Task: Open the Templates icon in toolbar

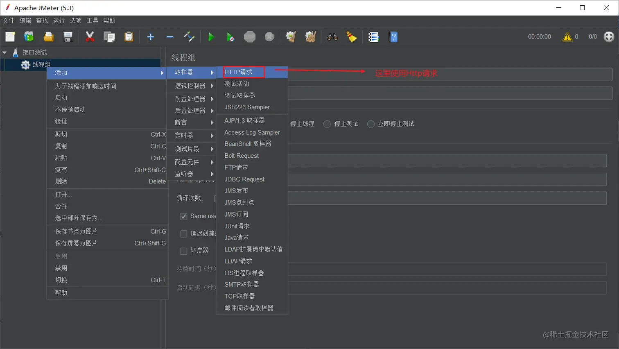Action: coord(29,37)
